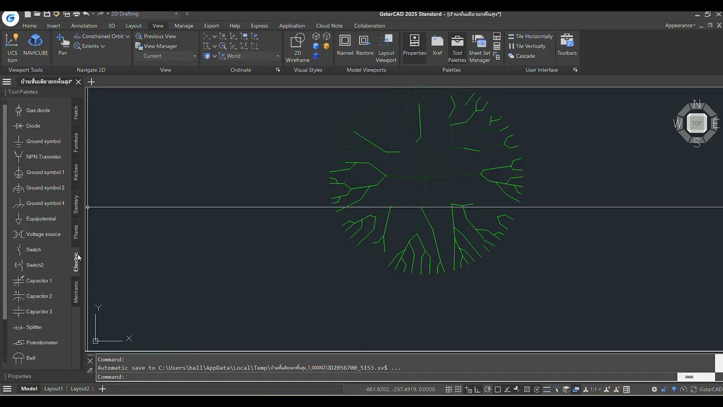Toggle lineweight display in status bar
The width and height of the screenshot is (723, 407).
[x=517, y=389]
